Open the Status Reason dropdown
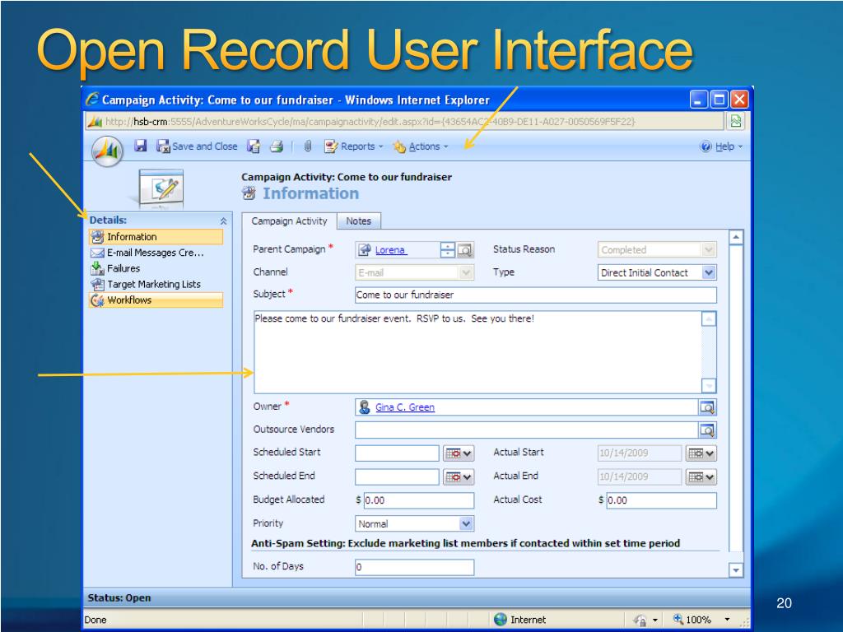 pos(709,250)
